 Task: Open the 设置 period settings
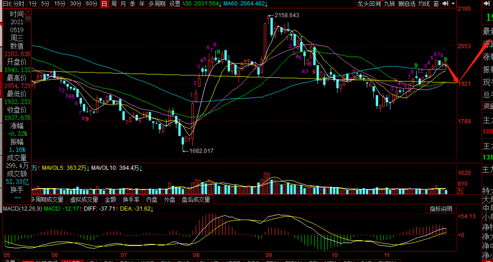click(175, 4)
